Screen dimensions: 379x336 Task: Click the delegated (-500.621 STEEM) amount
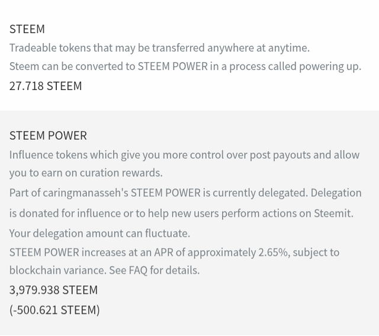tap(54, 309)
